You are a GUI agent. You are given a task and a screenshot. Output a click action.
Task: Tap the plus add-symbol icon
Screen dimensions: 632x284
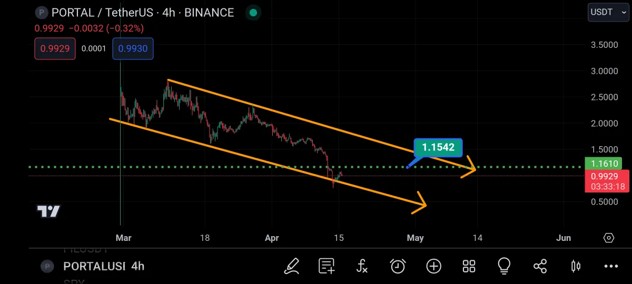(433, 266)
